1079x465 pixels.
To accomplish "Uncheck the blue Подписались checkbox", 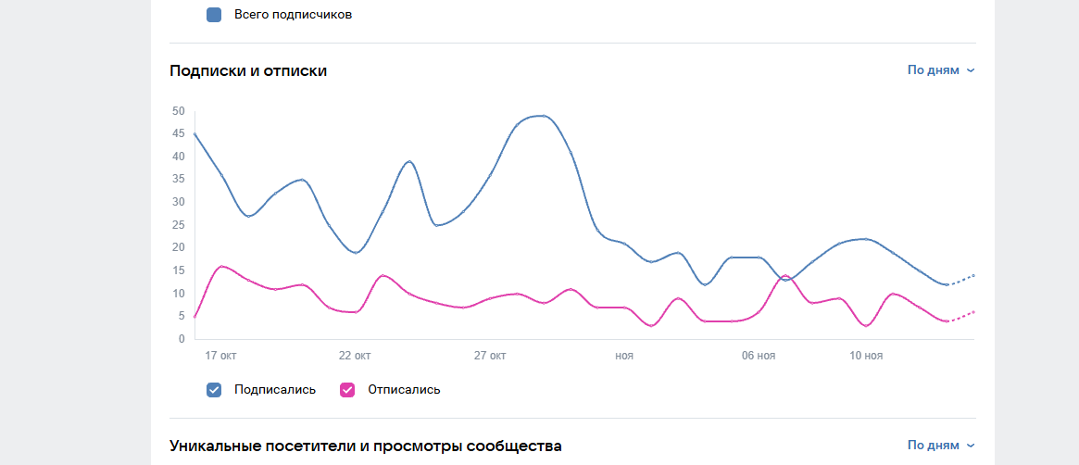I will point(214,390).
